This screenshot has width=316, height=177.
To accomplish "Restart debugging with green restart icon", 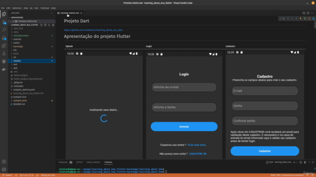I will pyautogui.click(x=305, y=19).
